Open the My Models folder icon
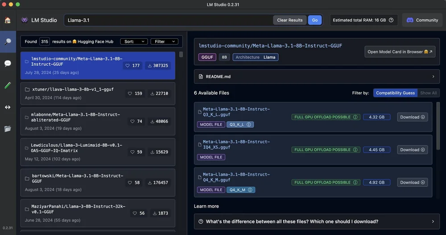446x235 pixels. tap(8, 129)
